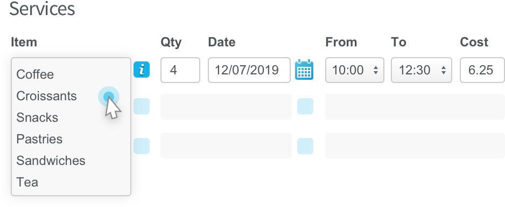The width and height of the screenshot is (505, 207).
Task: Choose Croissants in the item list
Action: click(47, 96)
